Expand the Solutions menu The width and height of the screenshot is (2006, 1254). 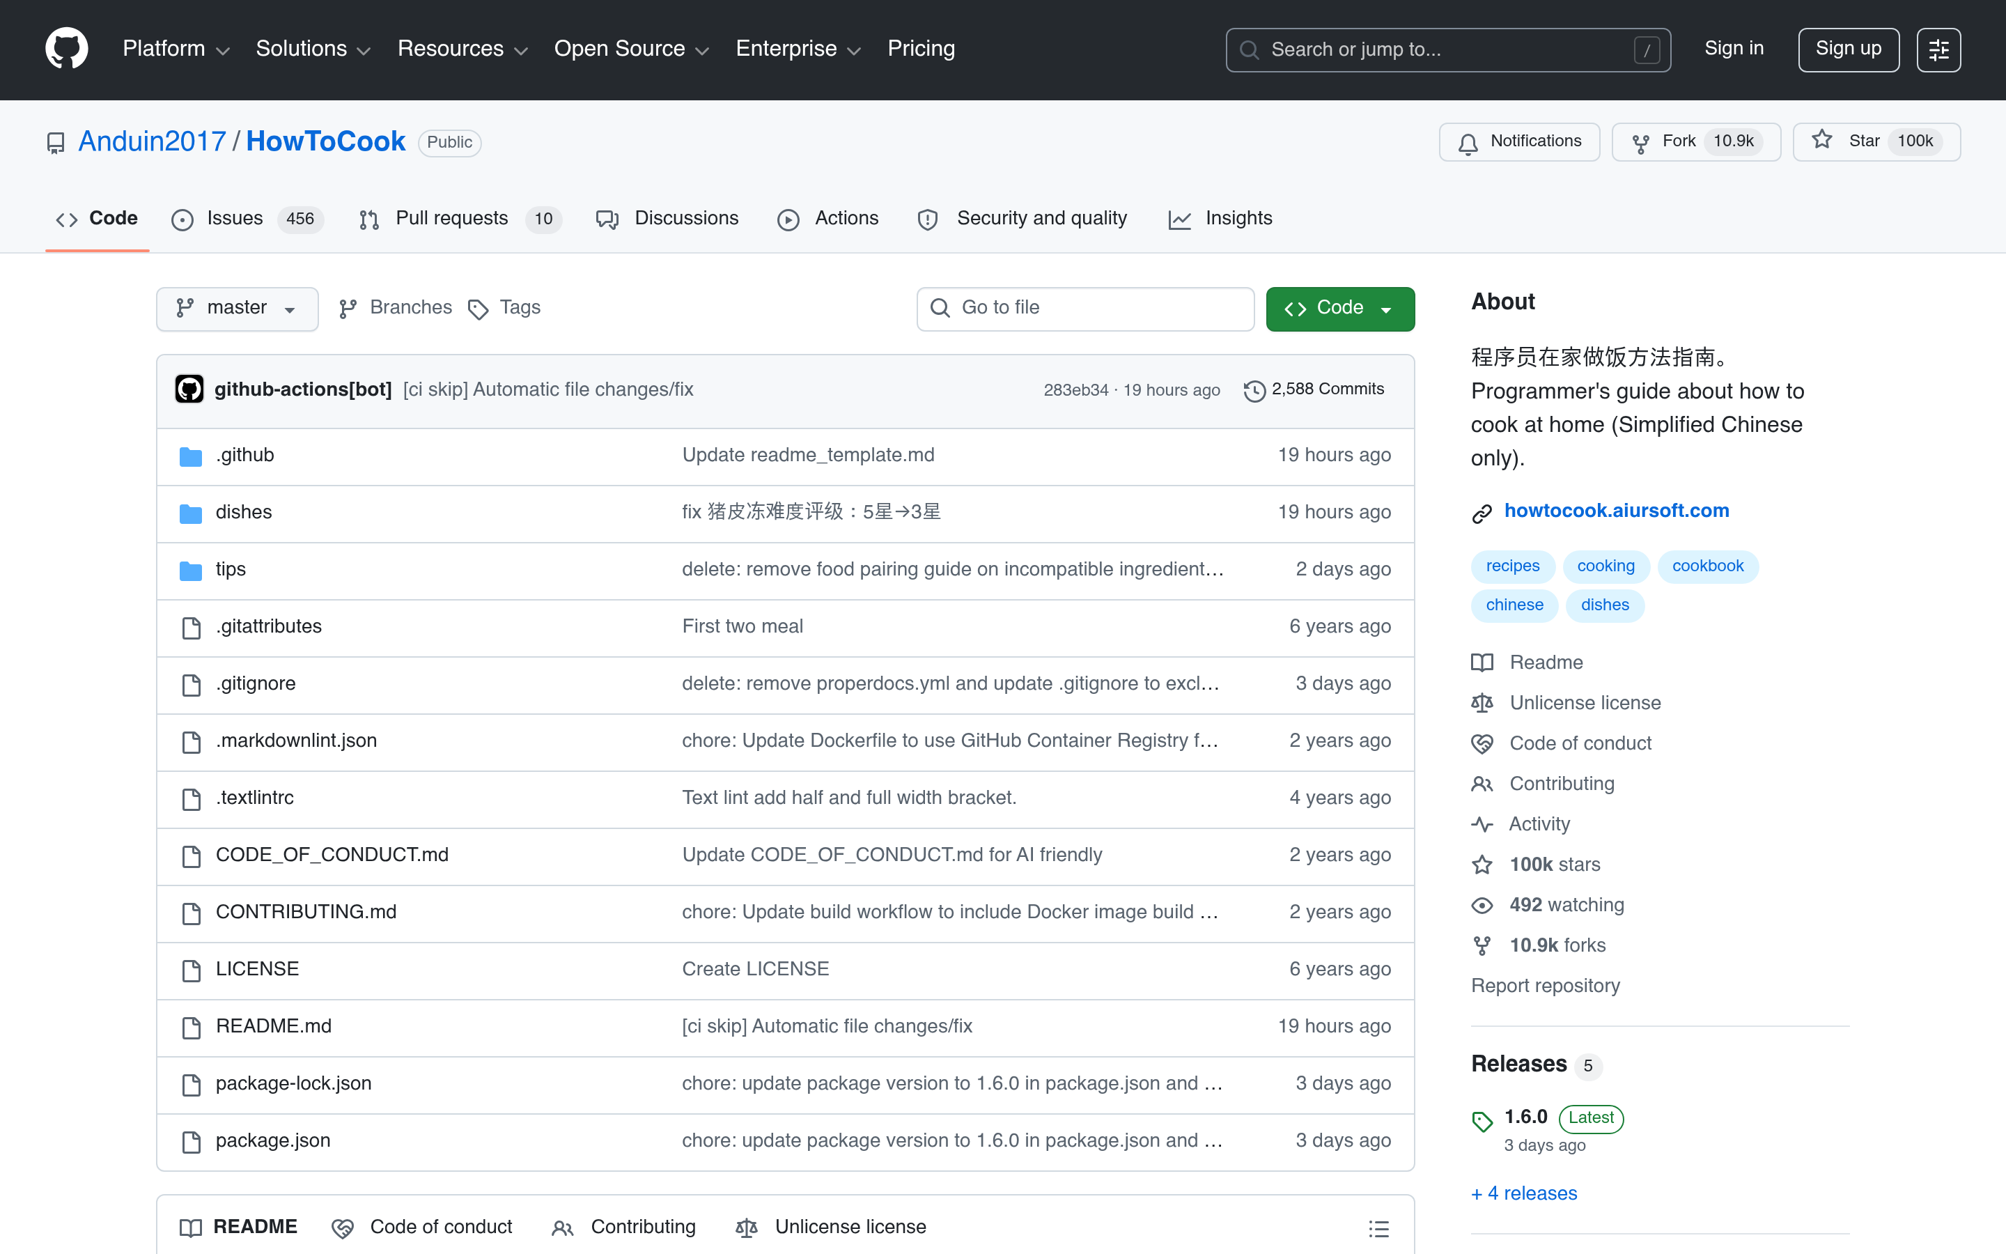coord(313,49)
